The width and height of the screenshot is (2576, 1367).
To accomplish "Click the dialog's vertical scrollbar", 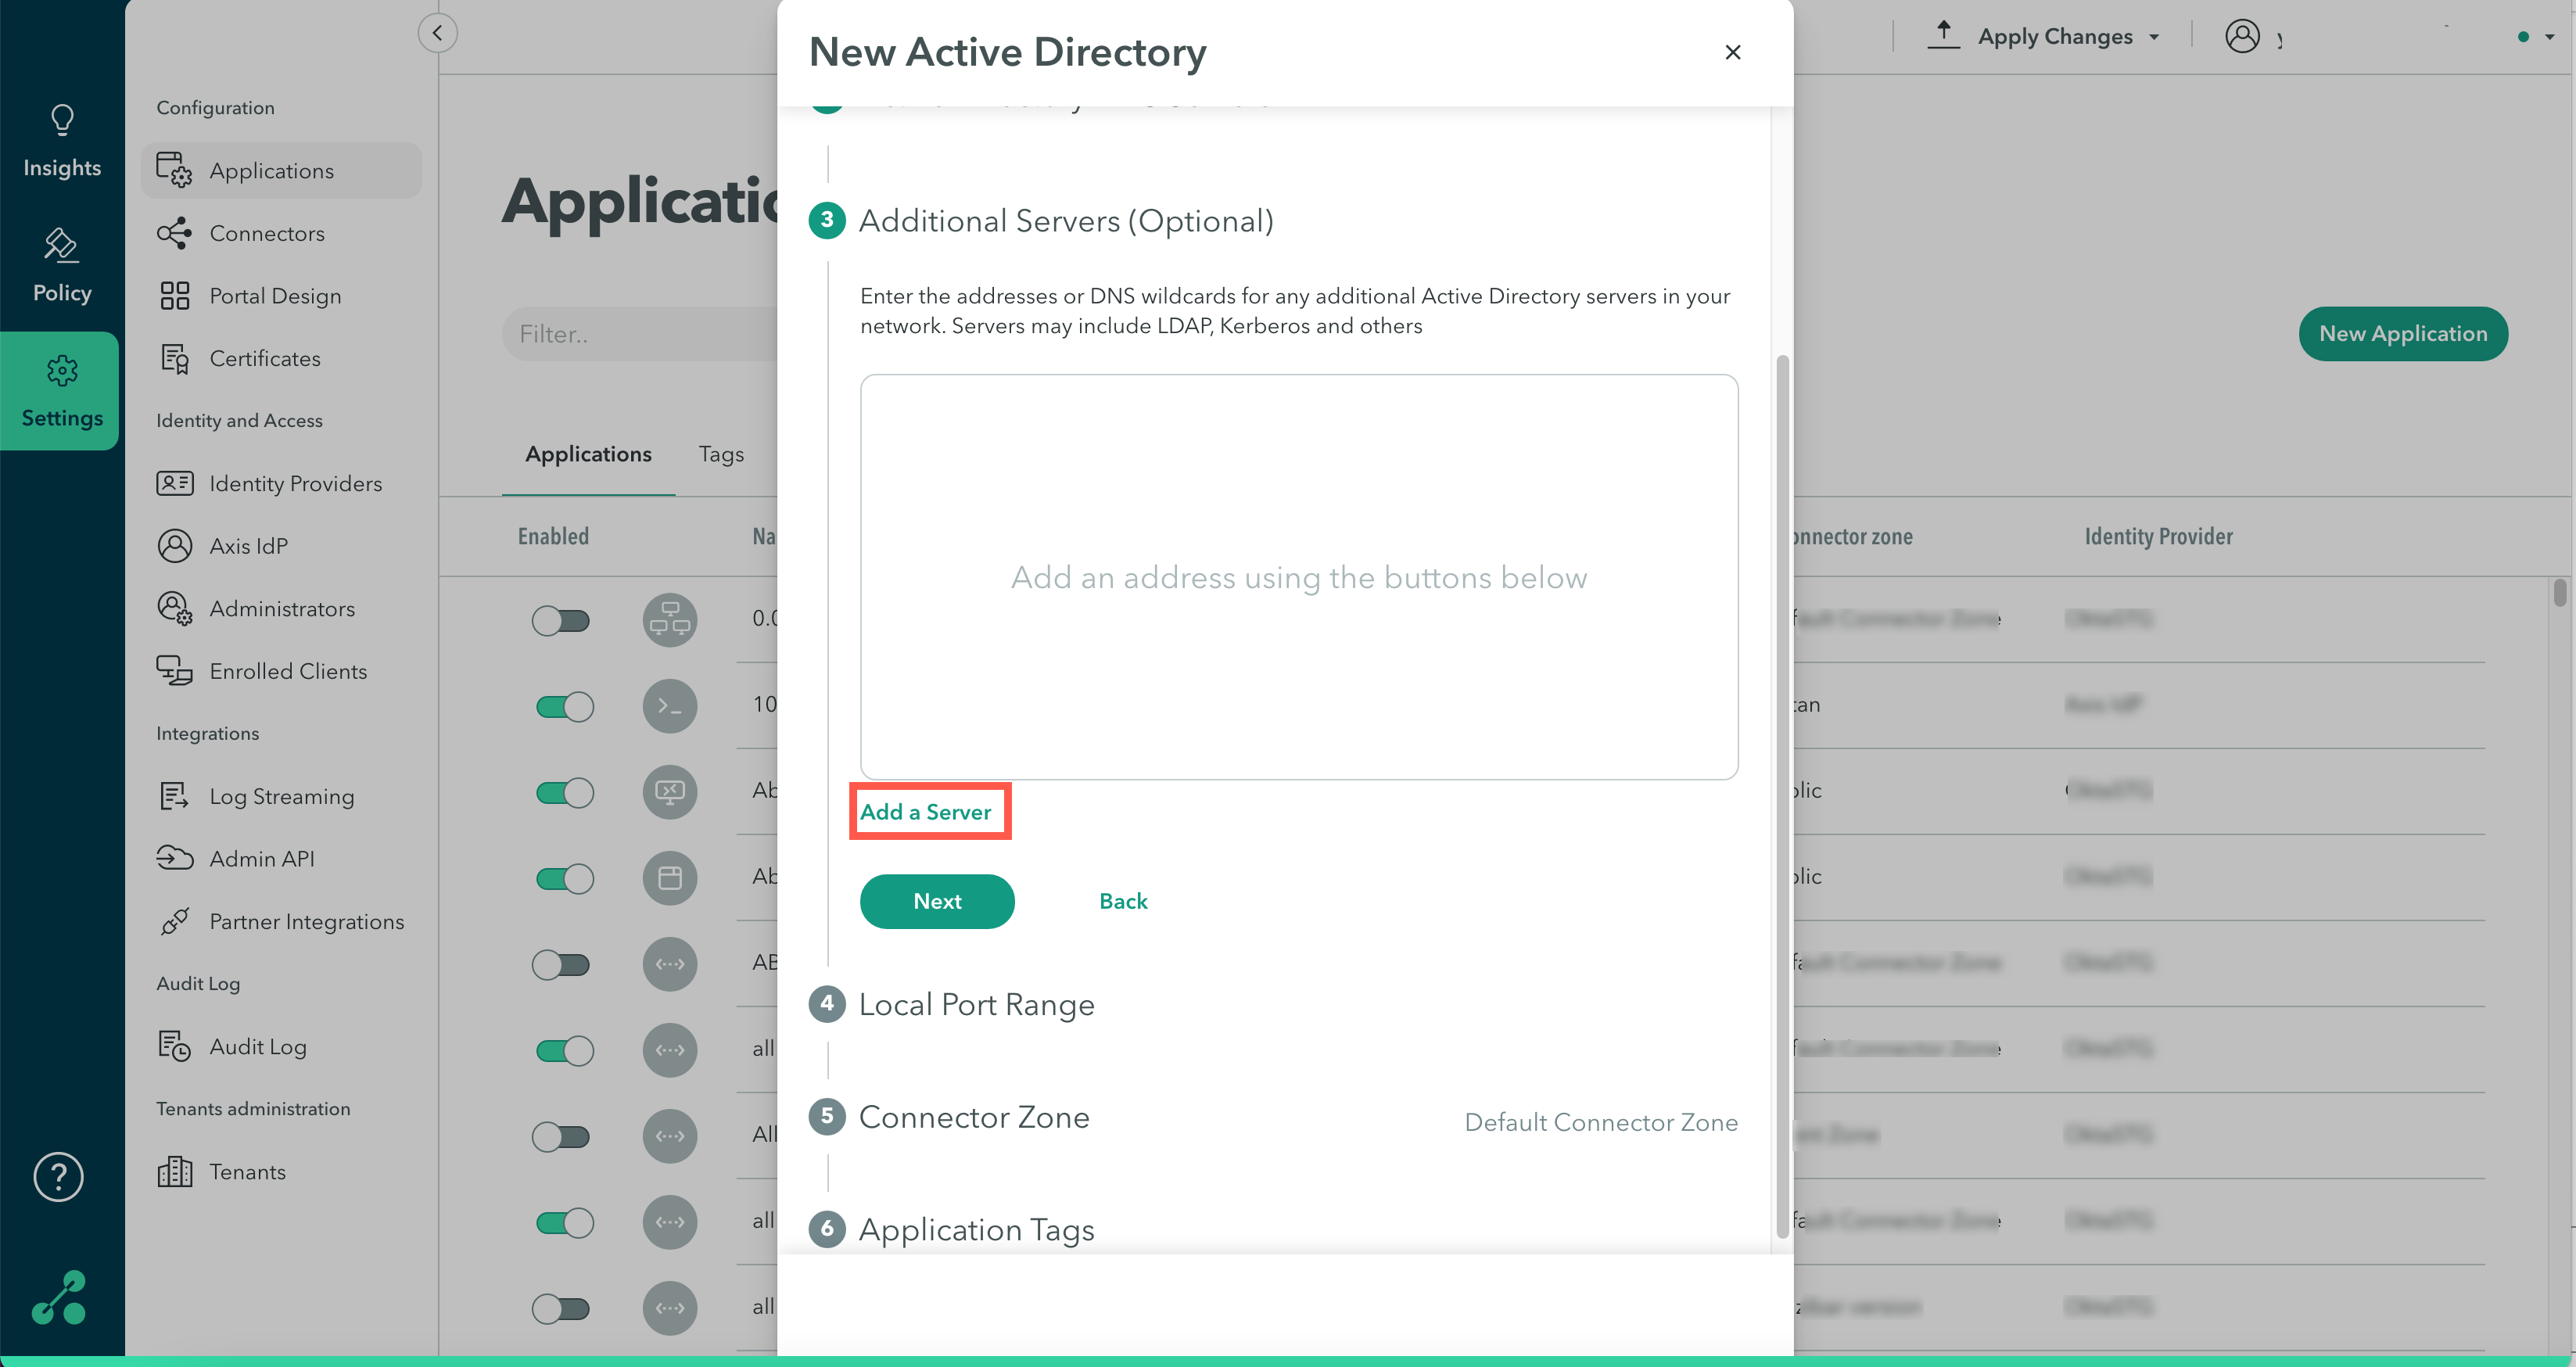I will [1782, 795].
